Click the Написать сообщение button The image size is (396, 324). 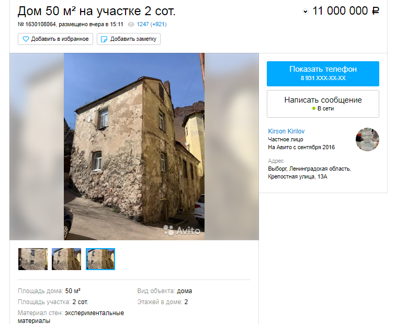(323, 104)
